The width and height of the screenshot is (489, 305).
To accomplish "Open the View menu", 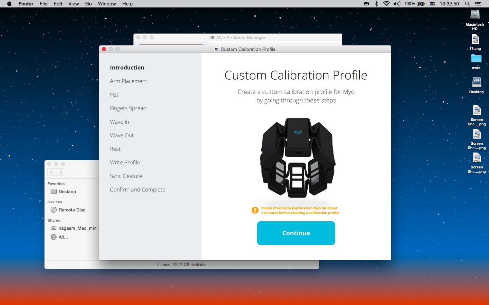I will coord(74,4).
